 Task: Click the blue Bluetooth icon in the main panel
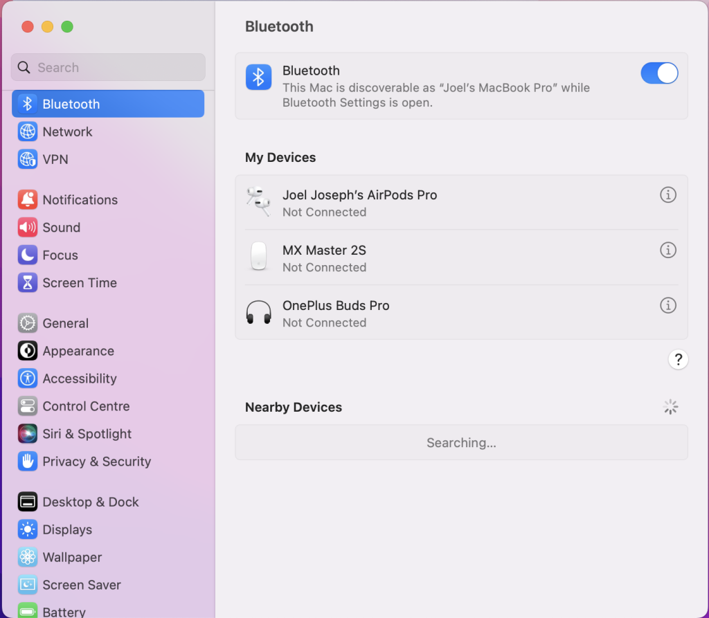[x=259, y=77]
